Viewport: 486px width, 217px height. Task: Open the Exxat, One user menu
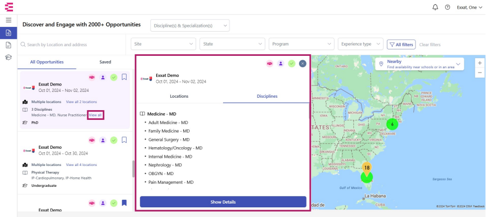coord(470,8)
